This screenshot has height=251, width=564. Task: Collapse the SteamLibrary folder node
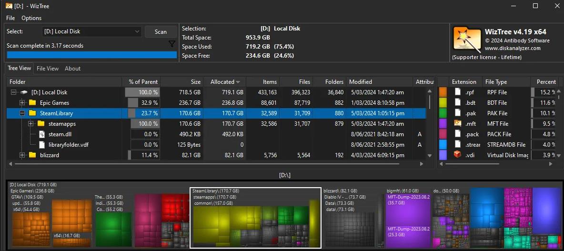[22, 113]
